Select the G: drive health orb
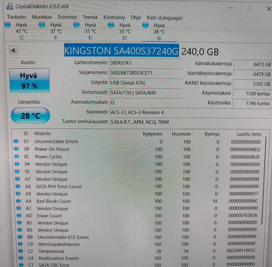Viewport: 272px width, 267px height. [x=145, y=25]
